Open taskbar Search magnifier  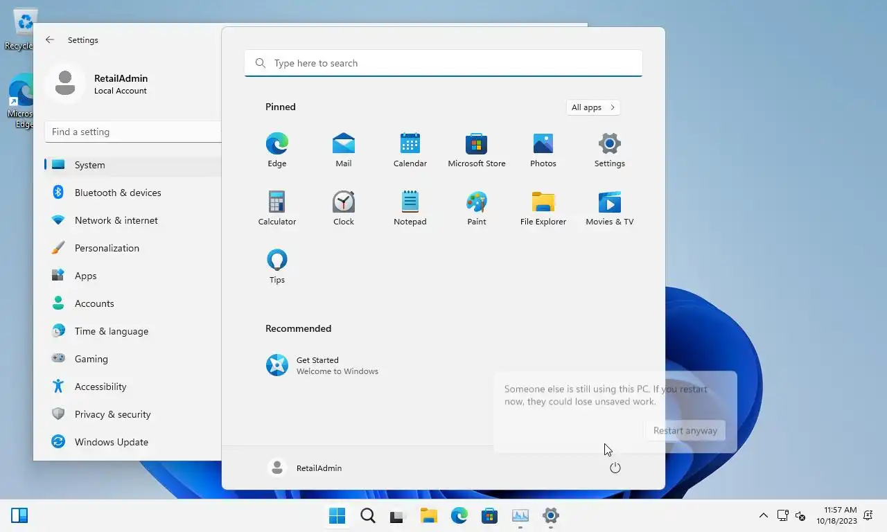pyautogui.click(x=368, y=515)
